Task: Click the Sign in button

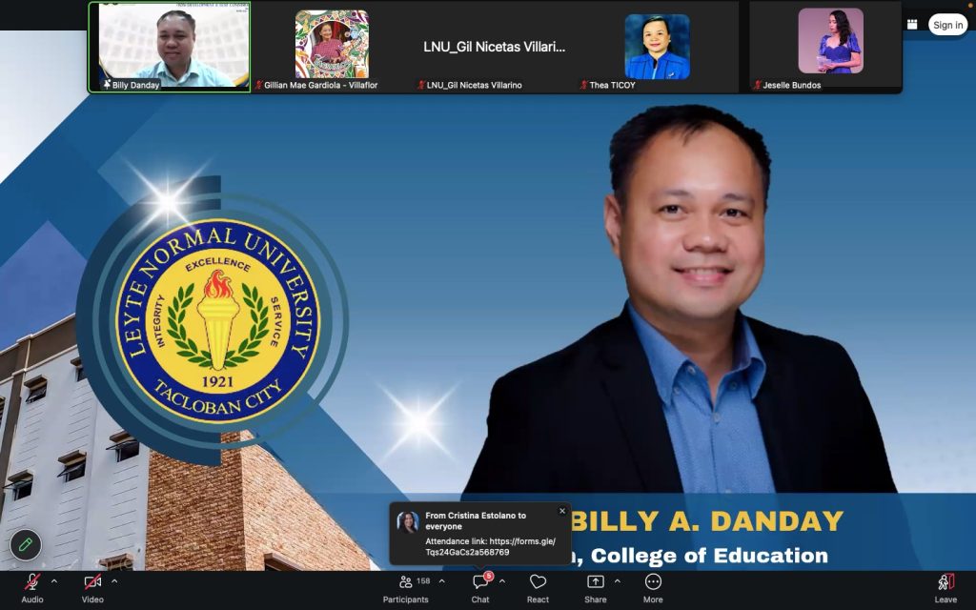Action: tap(947, 25)
